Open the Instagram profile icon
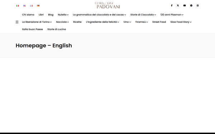This screenshot has height=134, width=215. [197, 5]
